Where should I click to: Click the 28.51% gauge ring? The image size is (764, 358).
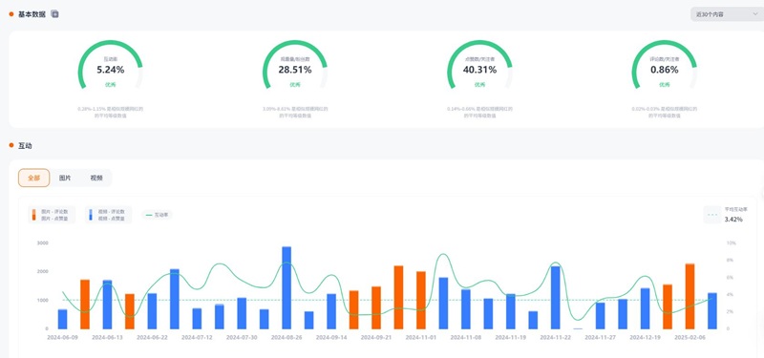[295, 67]
